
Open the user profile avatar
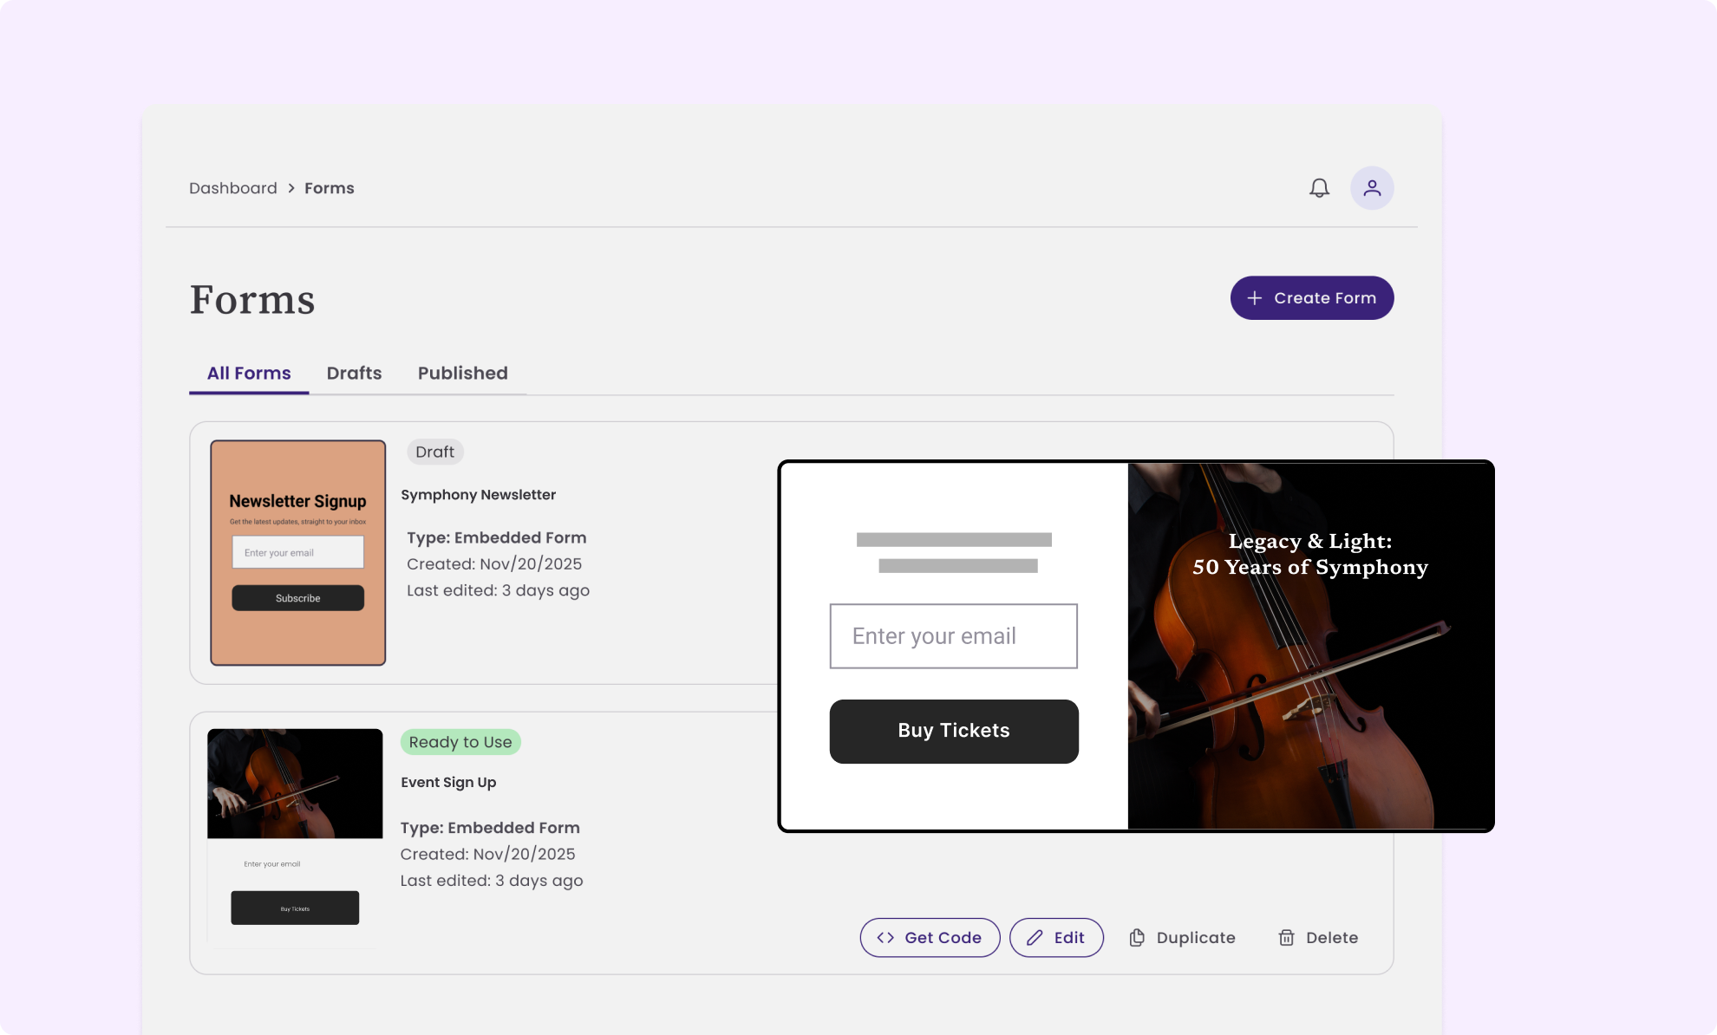(x=1371, y=188)
